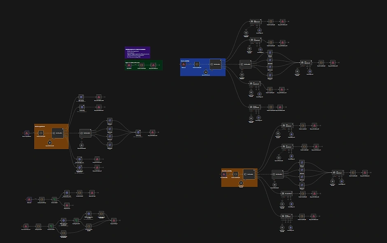Select the webhook trigger of the upper bottom-left flow

click(x=29, y=199)
